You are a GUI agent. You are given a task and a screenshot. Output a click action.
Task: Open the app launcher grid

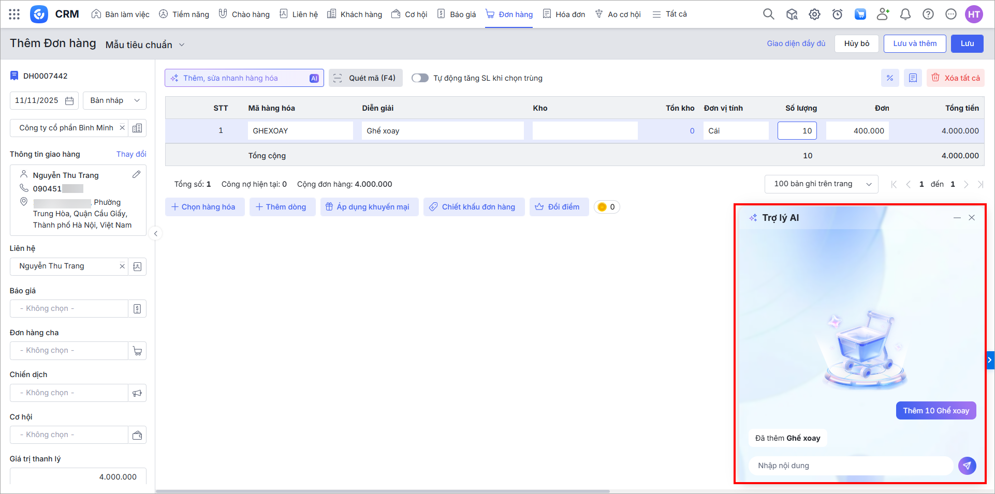point(14,14)
